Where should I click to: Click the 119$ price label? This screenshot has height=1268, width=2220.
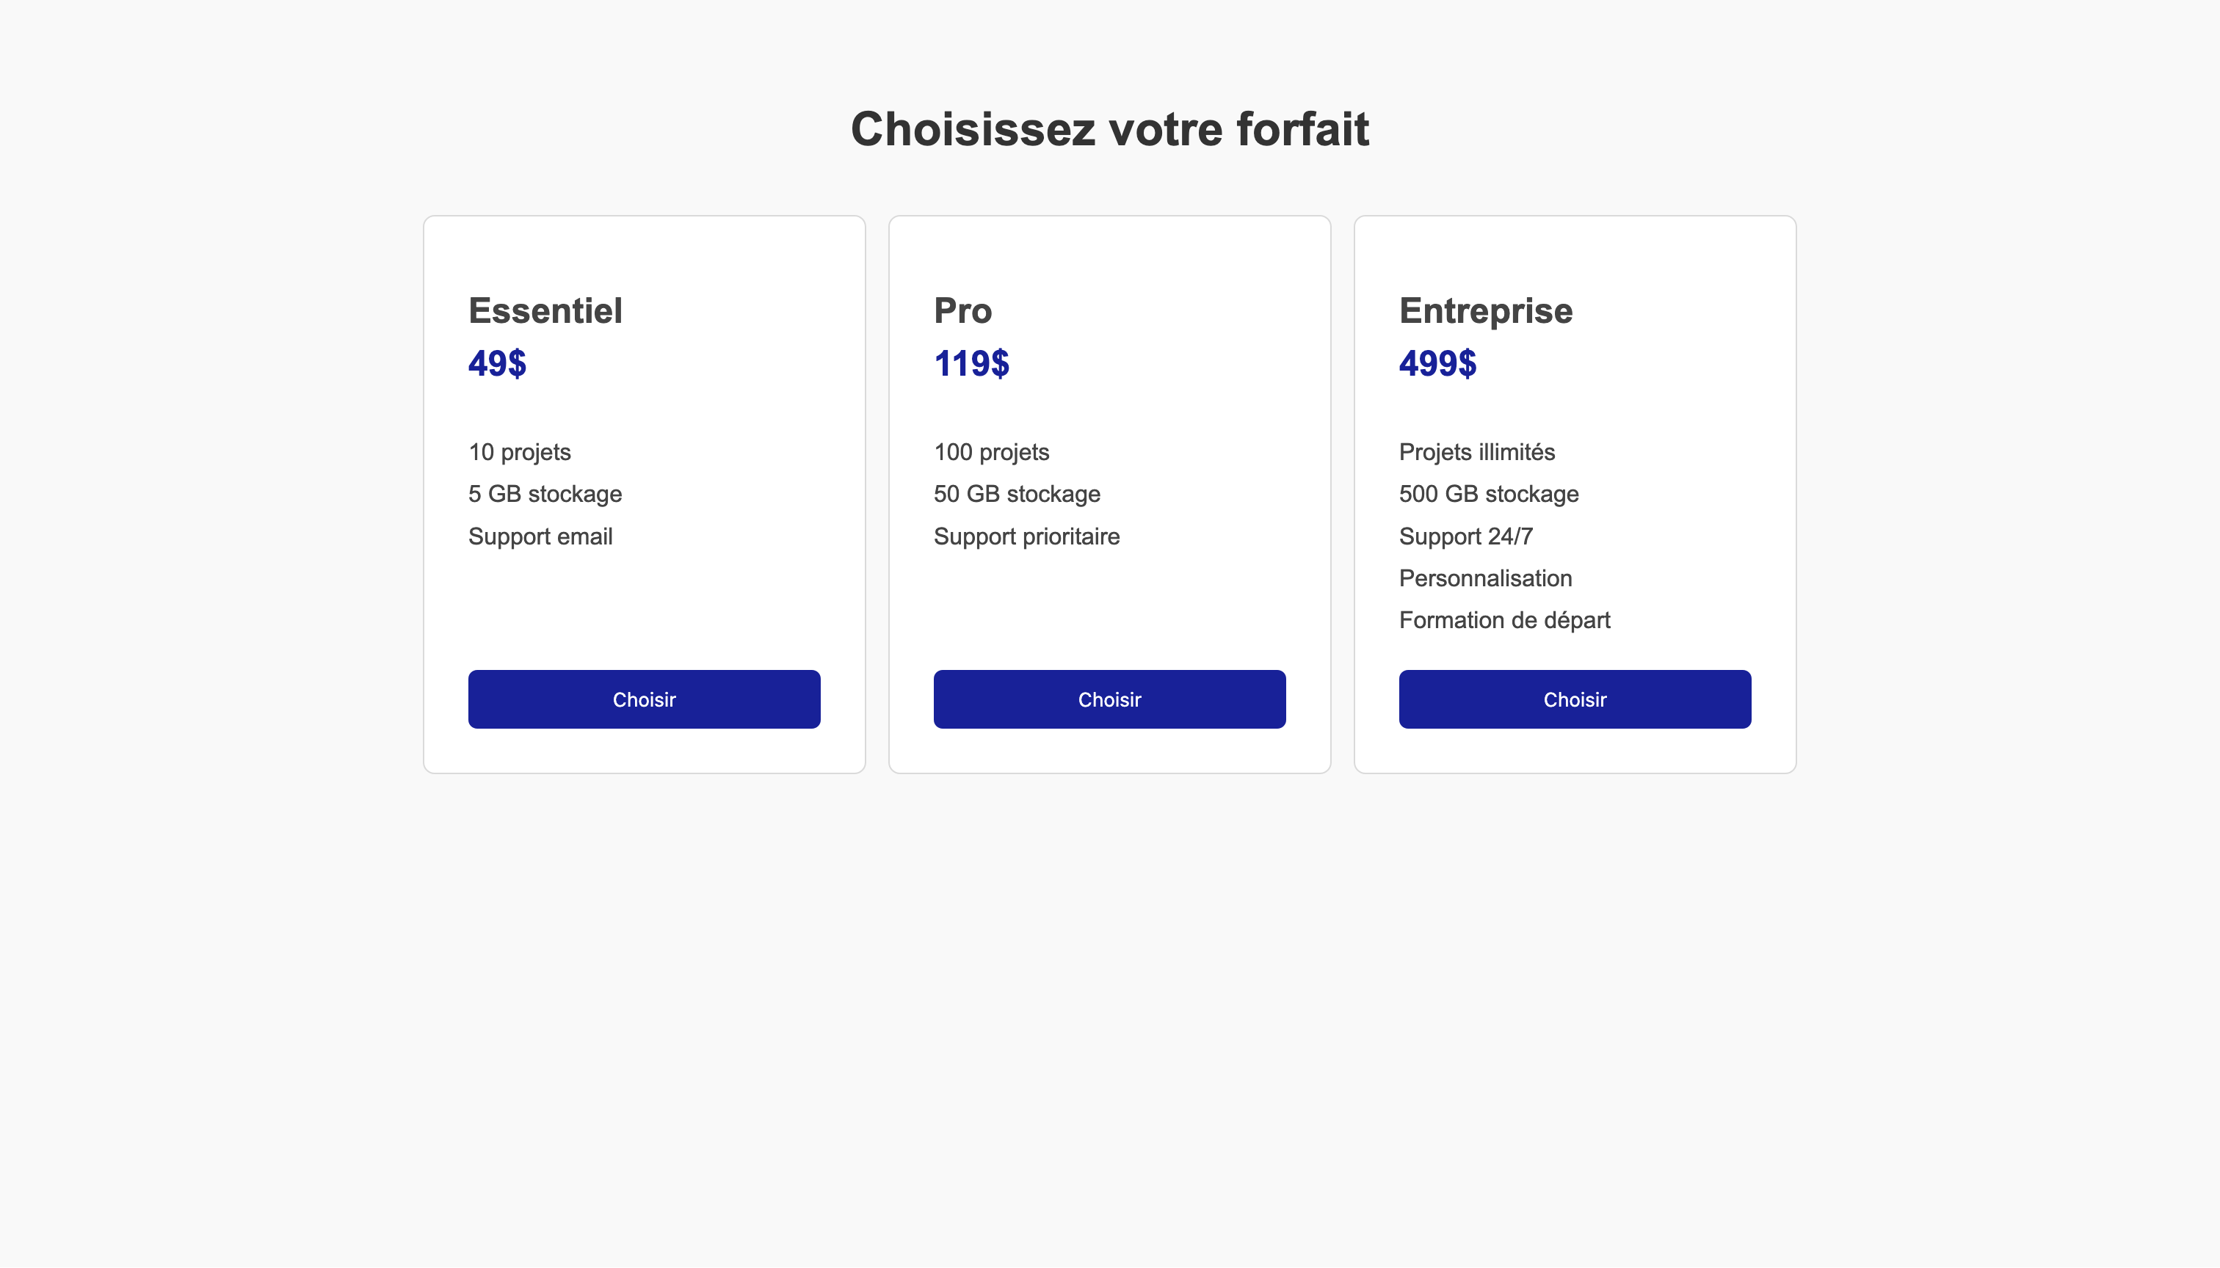pos(971,363)
